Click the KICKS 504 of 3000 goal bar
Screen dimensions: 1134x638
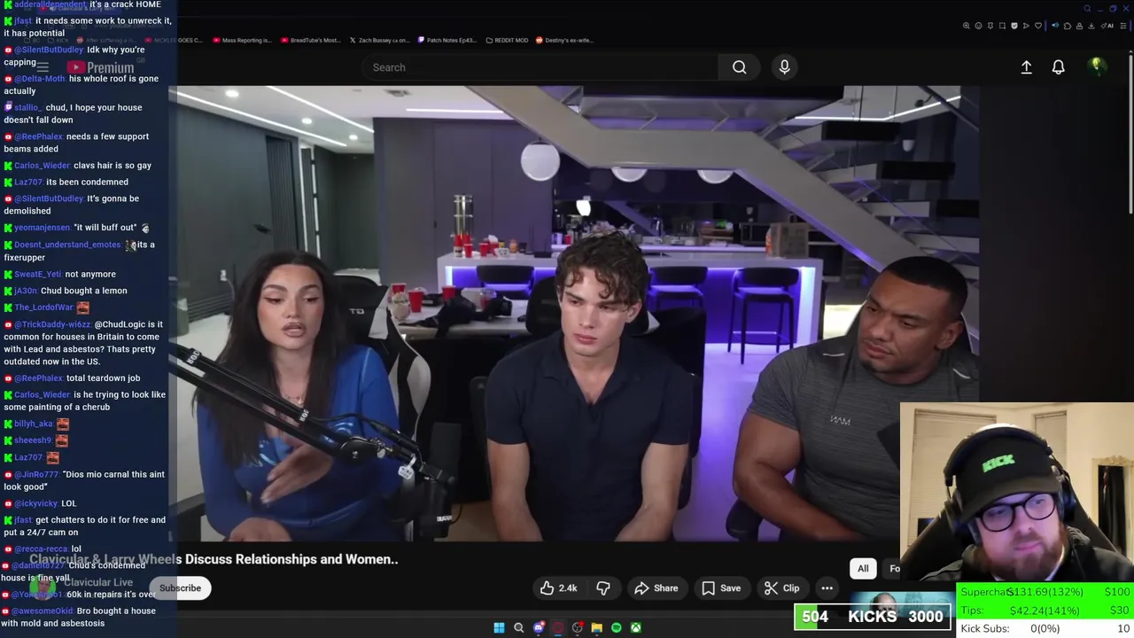872,617
